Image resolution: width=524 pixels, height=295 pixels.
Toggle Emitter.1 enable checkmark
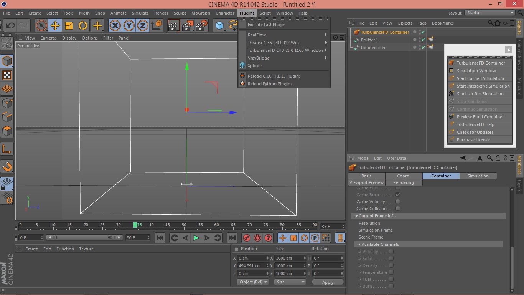(x=423, y=40)
